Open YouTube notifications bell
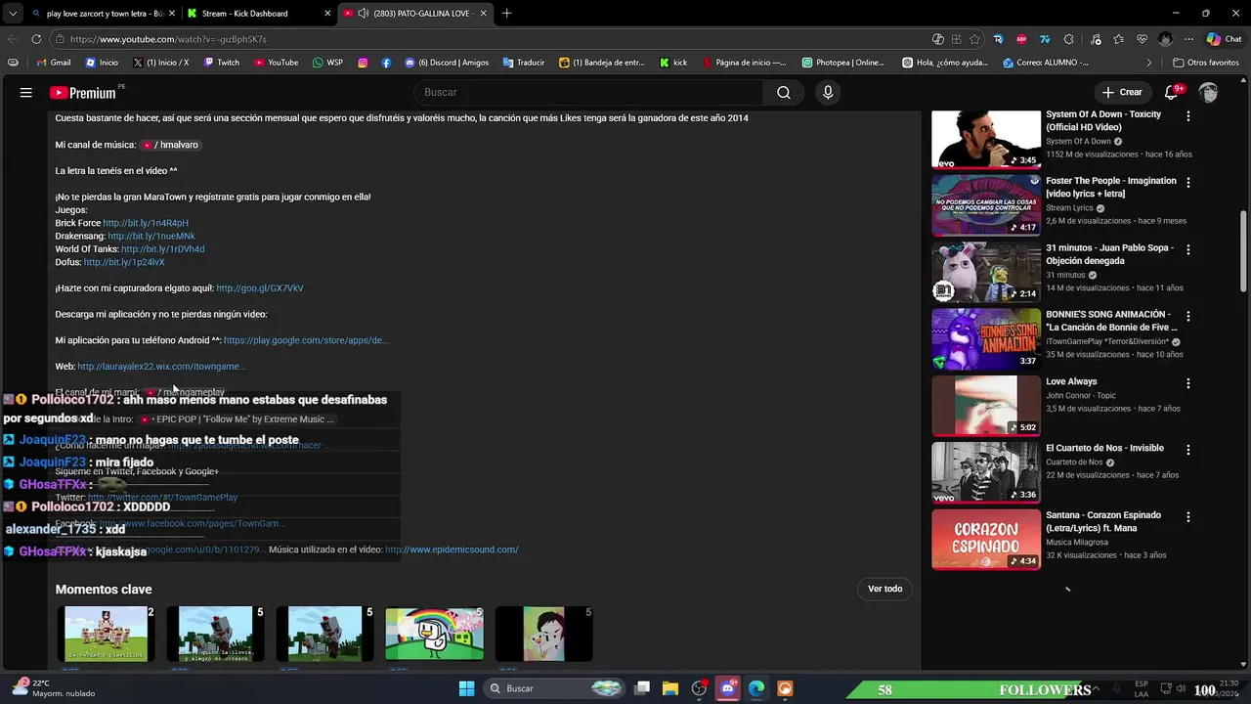 (x=1172, y=92)
